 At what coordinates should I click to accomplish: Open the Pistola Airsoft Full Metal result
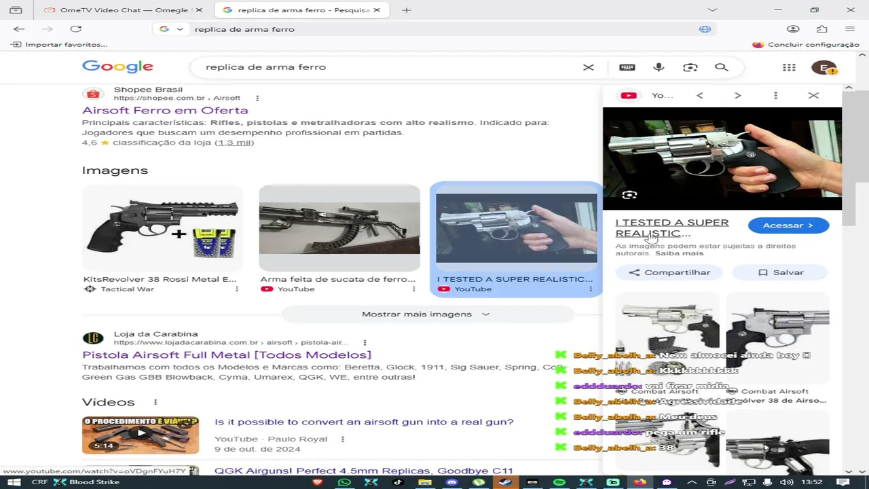point(227,355)
